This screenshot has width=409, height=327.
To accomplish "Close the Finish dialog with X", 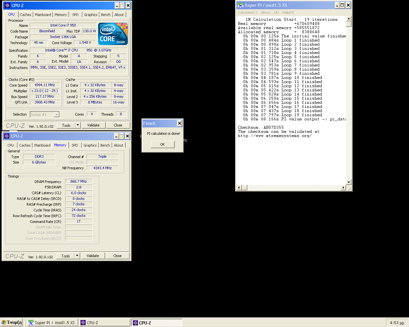I will click(x=180, y=123).
